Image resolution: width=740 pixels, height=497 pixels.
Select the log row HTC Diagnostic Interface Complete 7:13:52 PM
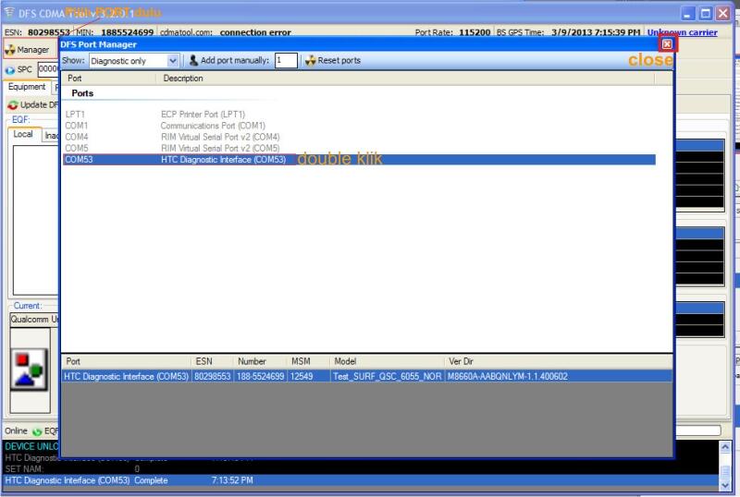tap(361, 480)
